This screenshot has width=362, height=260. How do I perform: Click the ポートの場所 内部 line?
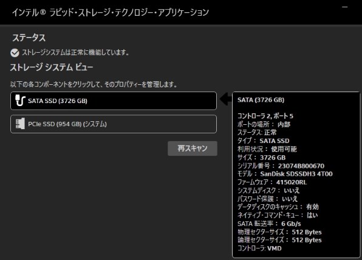coord(264,124)
